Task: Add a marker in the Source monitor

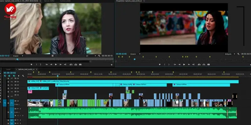Action: (31, 64)
